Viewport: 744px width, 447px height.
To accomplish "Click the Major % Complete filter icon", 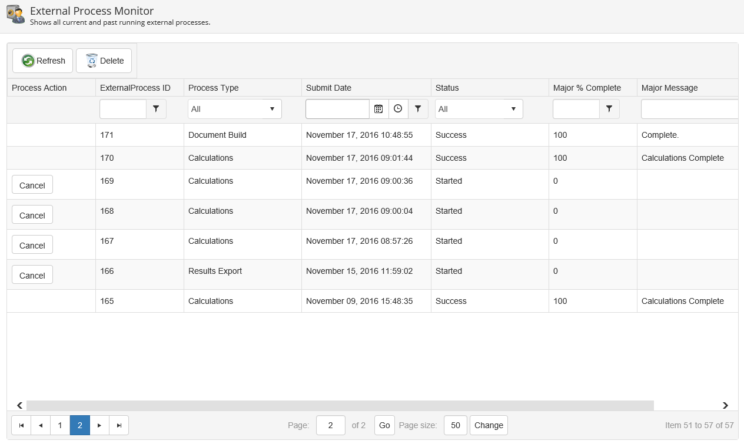I will 609,109.
